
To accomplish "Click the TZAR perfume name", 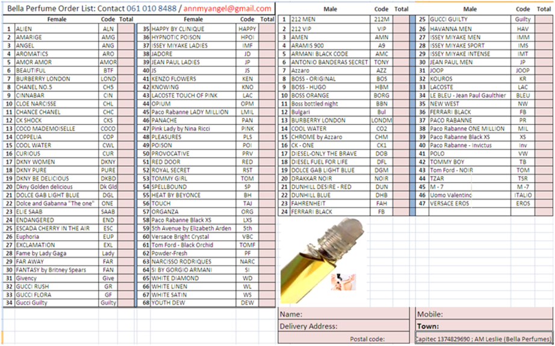I will (437, 178).
